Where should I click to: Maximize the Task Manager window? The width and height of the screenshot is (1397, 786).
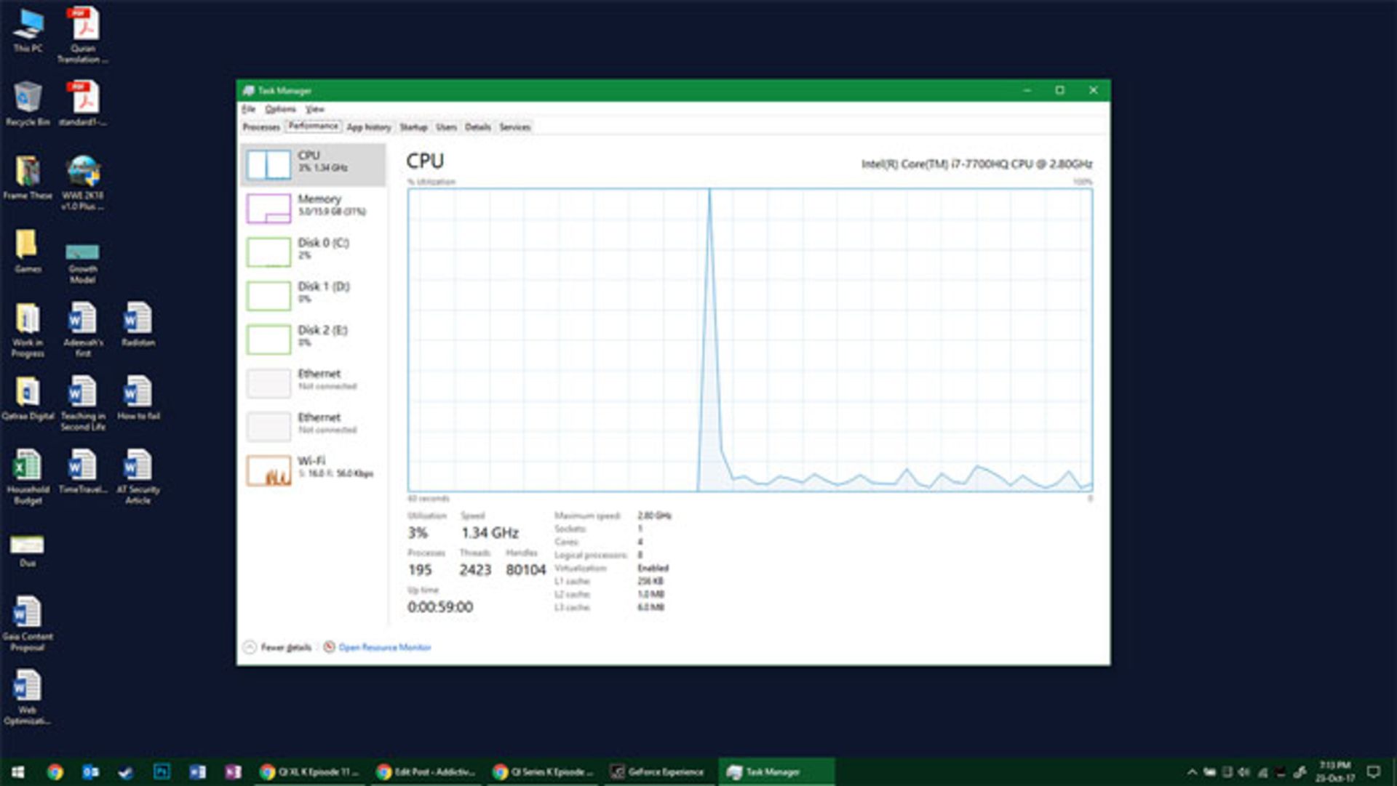1059,90
